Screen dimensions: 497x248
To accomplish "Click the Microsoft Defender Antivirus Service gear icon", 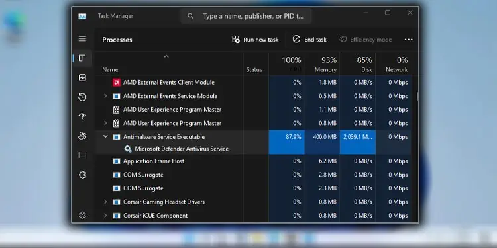I will click(128, 149).
